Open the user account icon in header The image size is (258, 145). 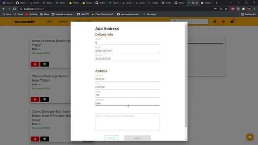coord(215,21)
